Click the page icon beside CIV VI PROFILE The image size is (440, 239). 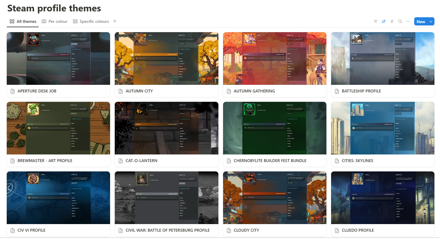(x=13, y=231)
